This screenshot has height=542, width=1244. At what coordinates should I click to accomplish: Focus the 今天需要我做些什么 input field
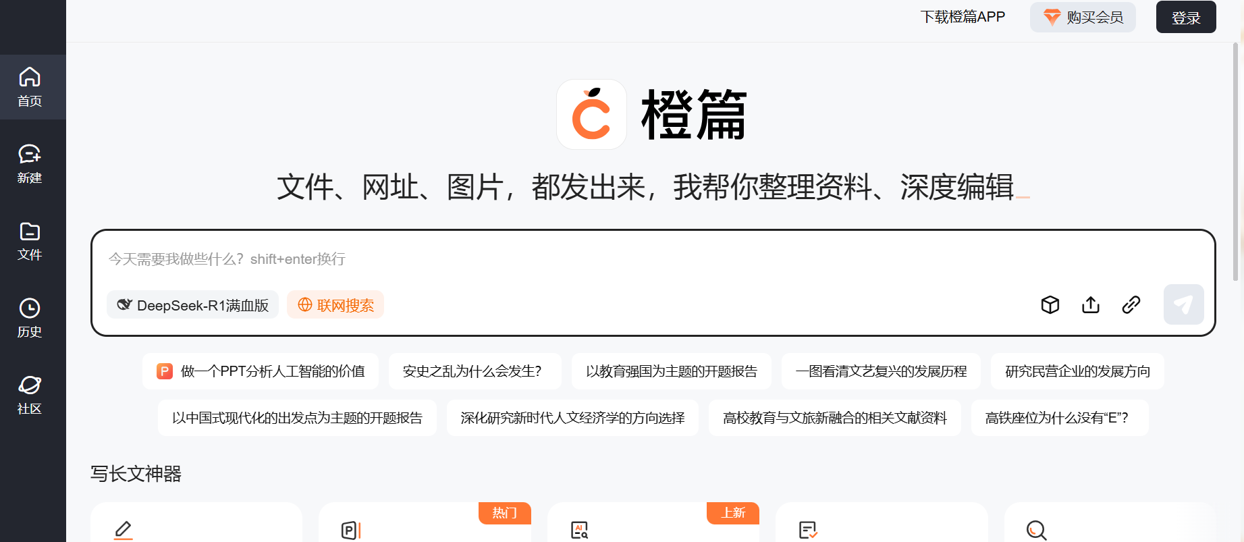[x=653, y=259]
